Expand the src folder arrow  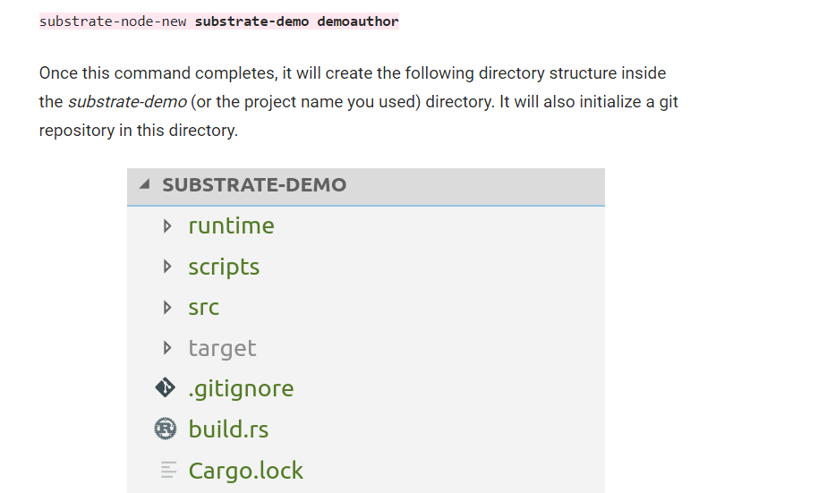167,308
